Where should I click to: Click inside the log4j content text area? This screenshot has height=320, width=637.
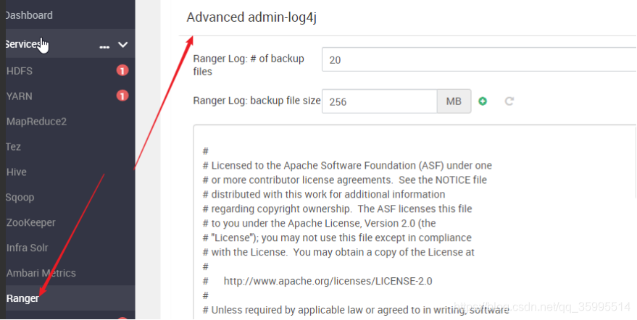tap(415, 222)
